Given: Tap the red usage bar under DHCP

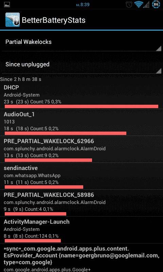Looking at the screenshot, I should [81, 106].
